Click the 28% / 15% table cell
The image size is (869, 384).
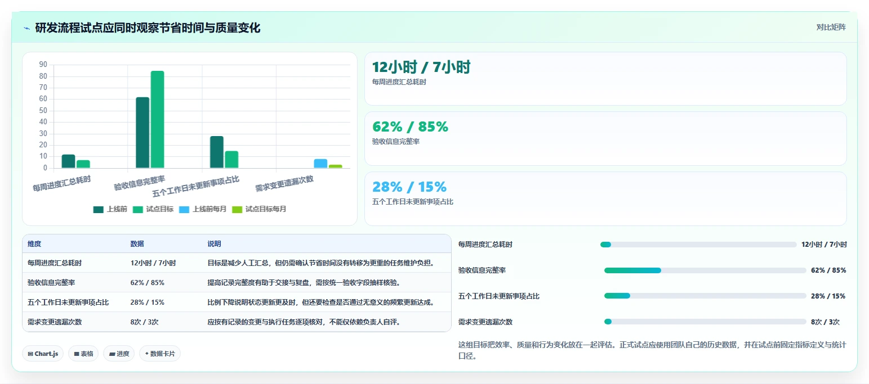coord(148,302)
